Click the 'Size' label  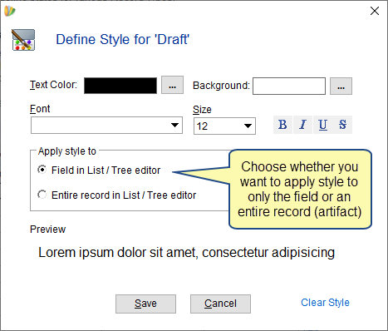pyautogui.click(x=202, y=110)
